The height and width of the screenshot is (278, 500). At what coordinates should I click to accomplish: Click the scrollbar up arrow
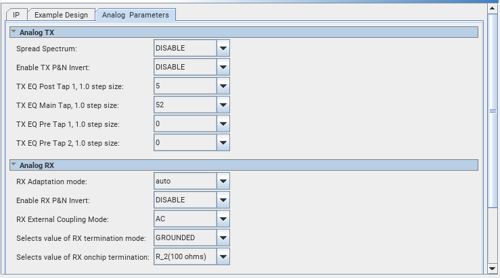(493, 8)
